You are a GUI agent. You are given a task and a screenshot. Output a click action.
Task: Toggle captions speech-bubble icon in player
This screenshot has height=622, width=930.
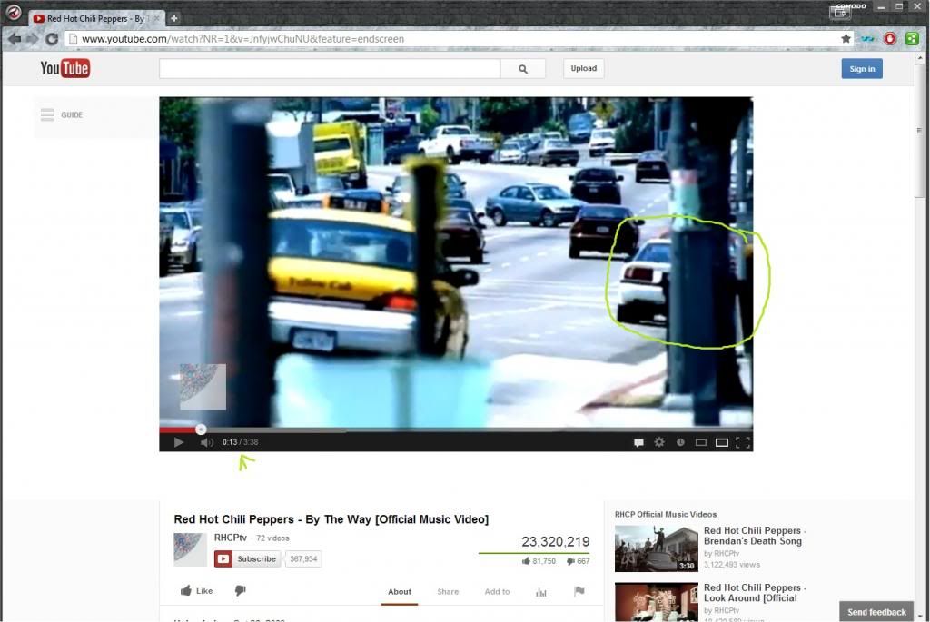[x=638, y=442]
